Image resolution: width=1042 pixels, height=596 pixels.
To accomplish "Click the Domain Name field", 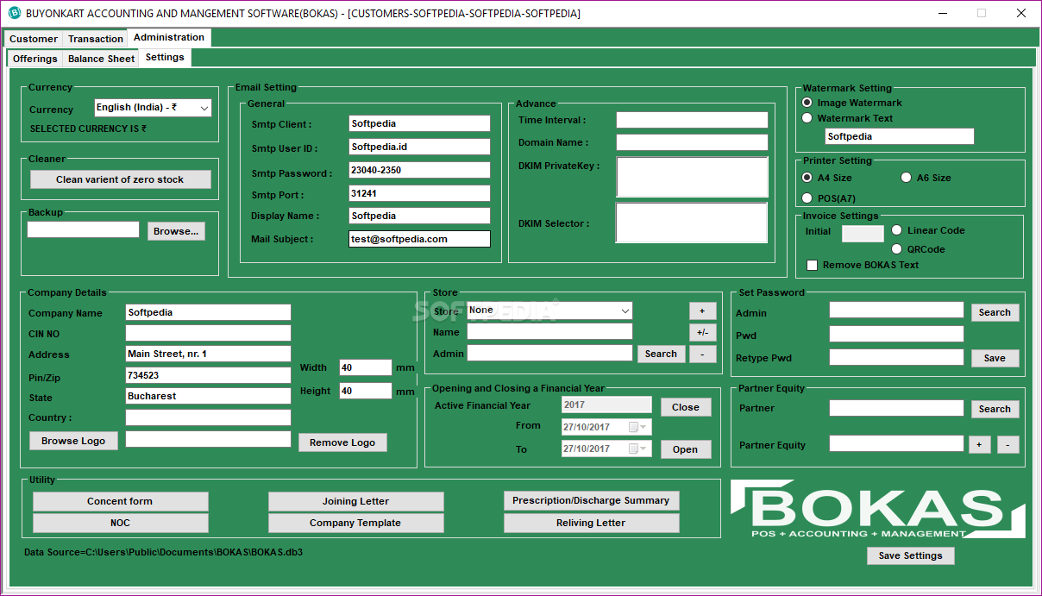I will [692, 142].
